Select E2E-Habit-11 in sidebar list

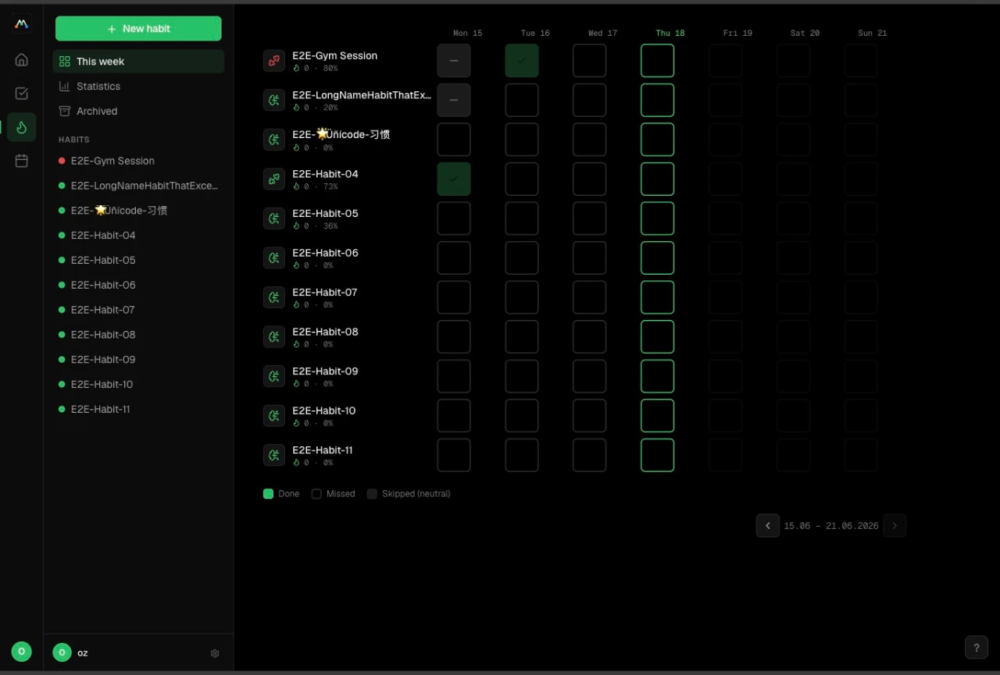pyautogui.click(x=138, y=409)
